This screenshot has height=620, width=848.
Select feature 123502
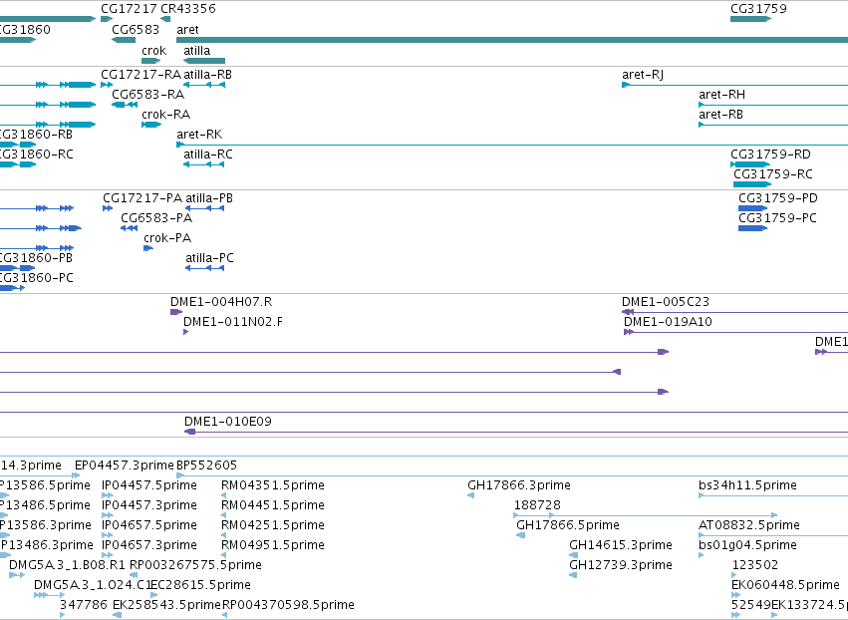pyautogui.click(x=755, y=565)
